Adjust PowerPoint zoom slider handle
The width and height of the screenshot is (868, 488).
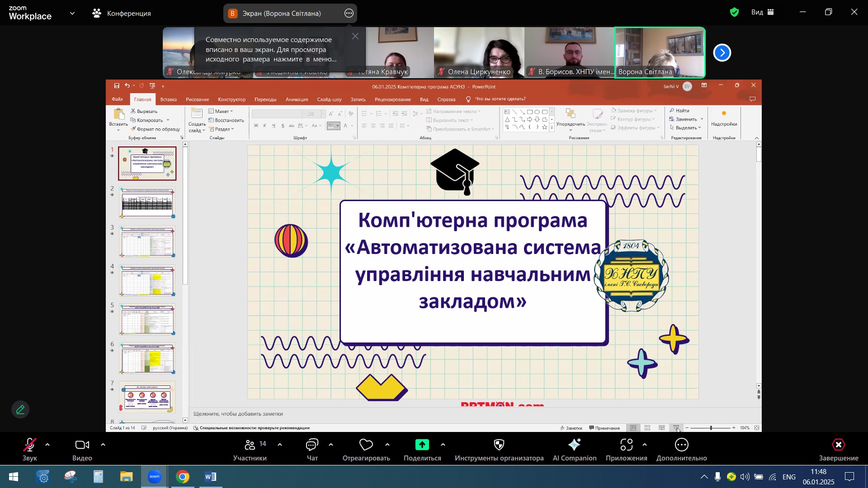click(x=711, y=428)
